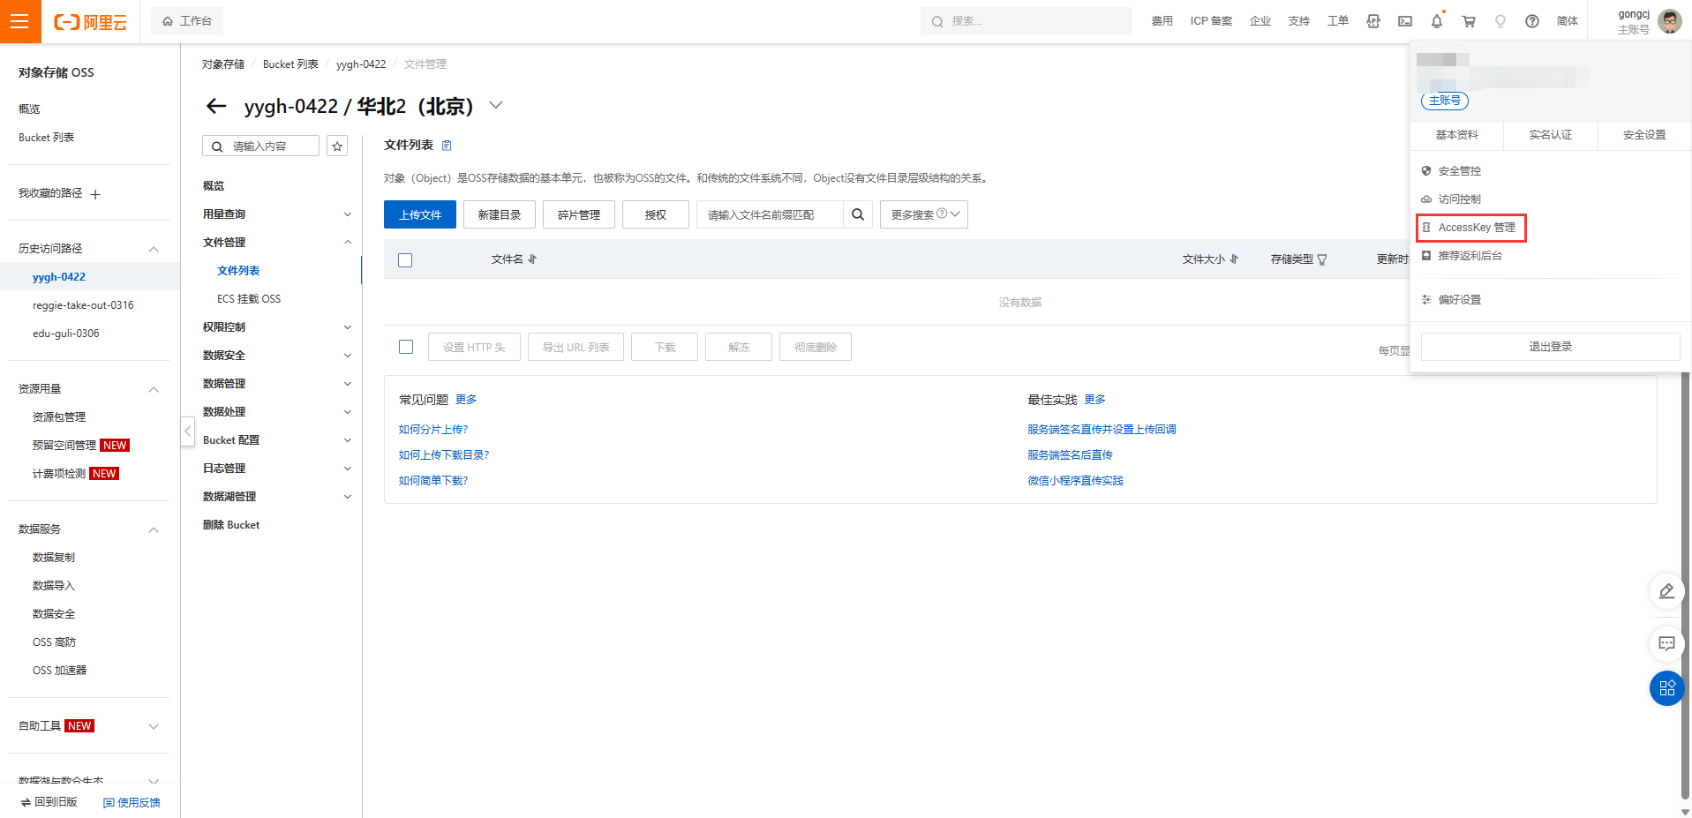This screenshot has width=1692, height=818.
Task: Open the shopping cart icon
Action: coord(1469,21)
